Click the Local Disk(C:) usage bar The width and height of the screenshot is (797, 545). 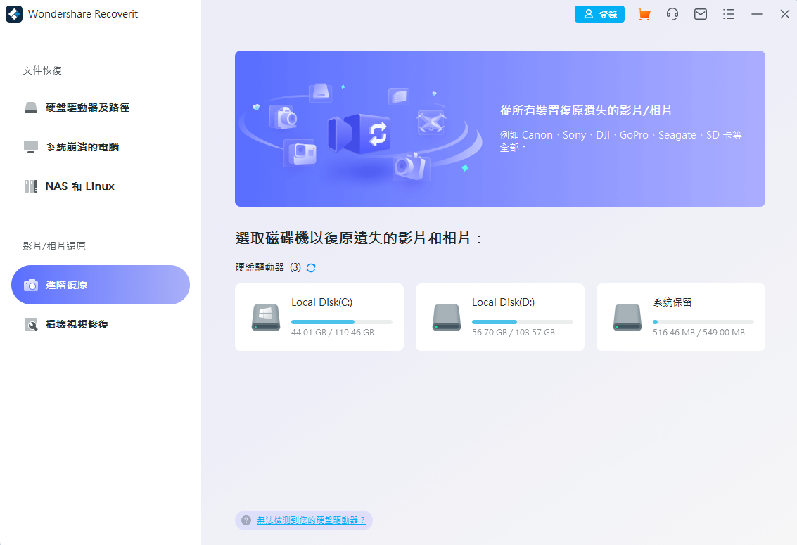pyautogui.click(x=342, y=322)
